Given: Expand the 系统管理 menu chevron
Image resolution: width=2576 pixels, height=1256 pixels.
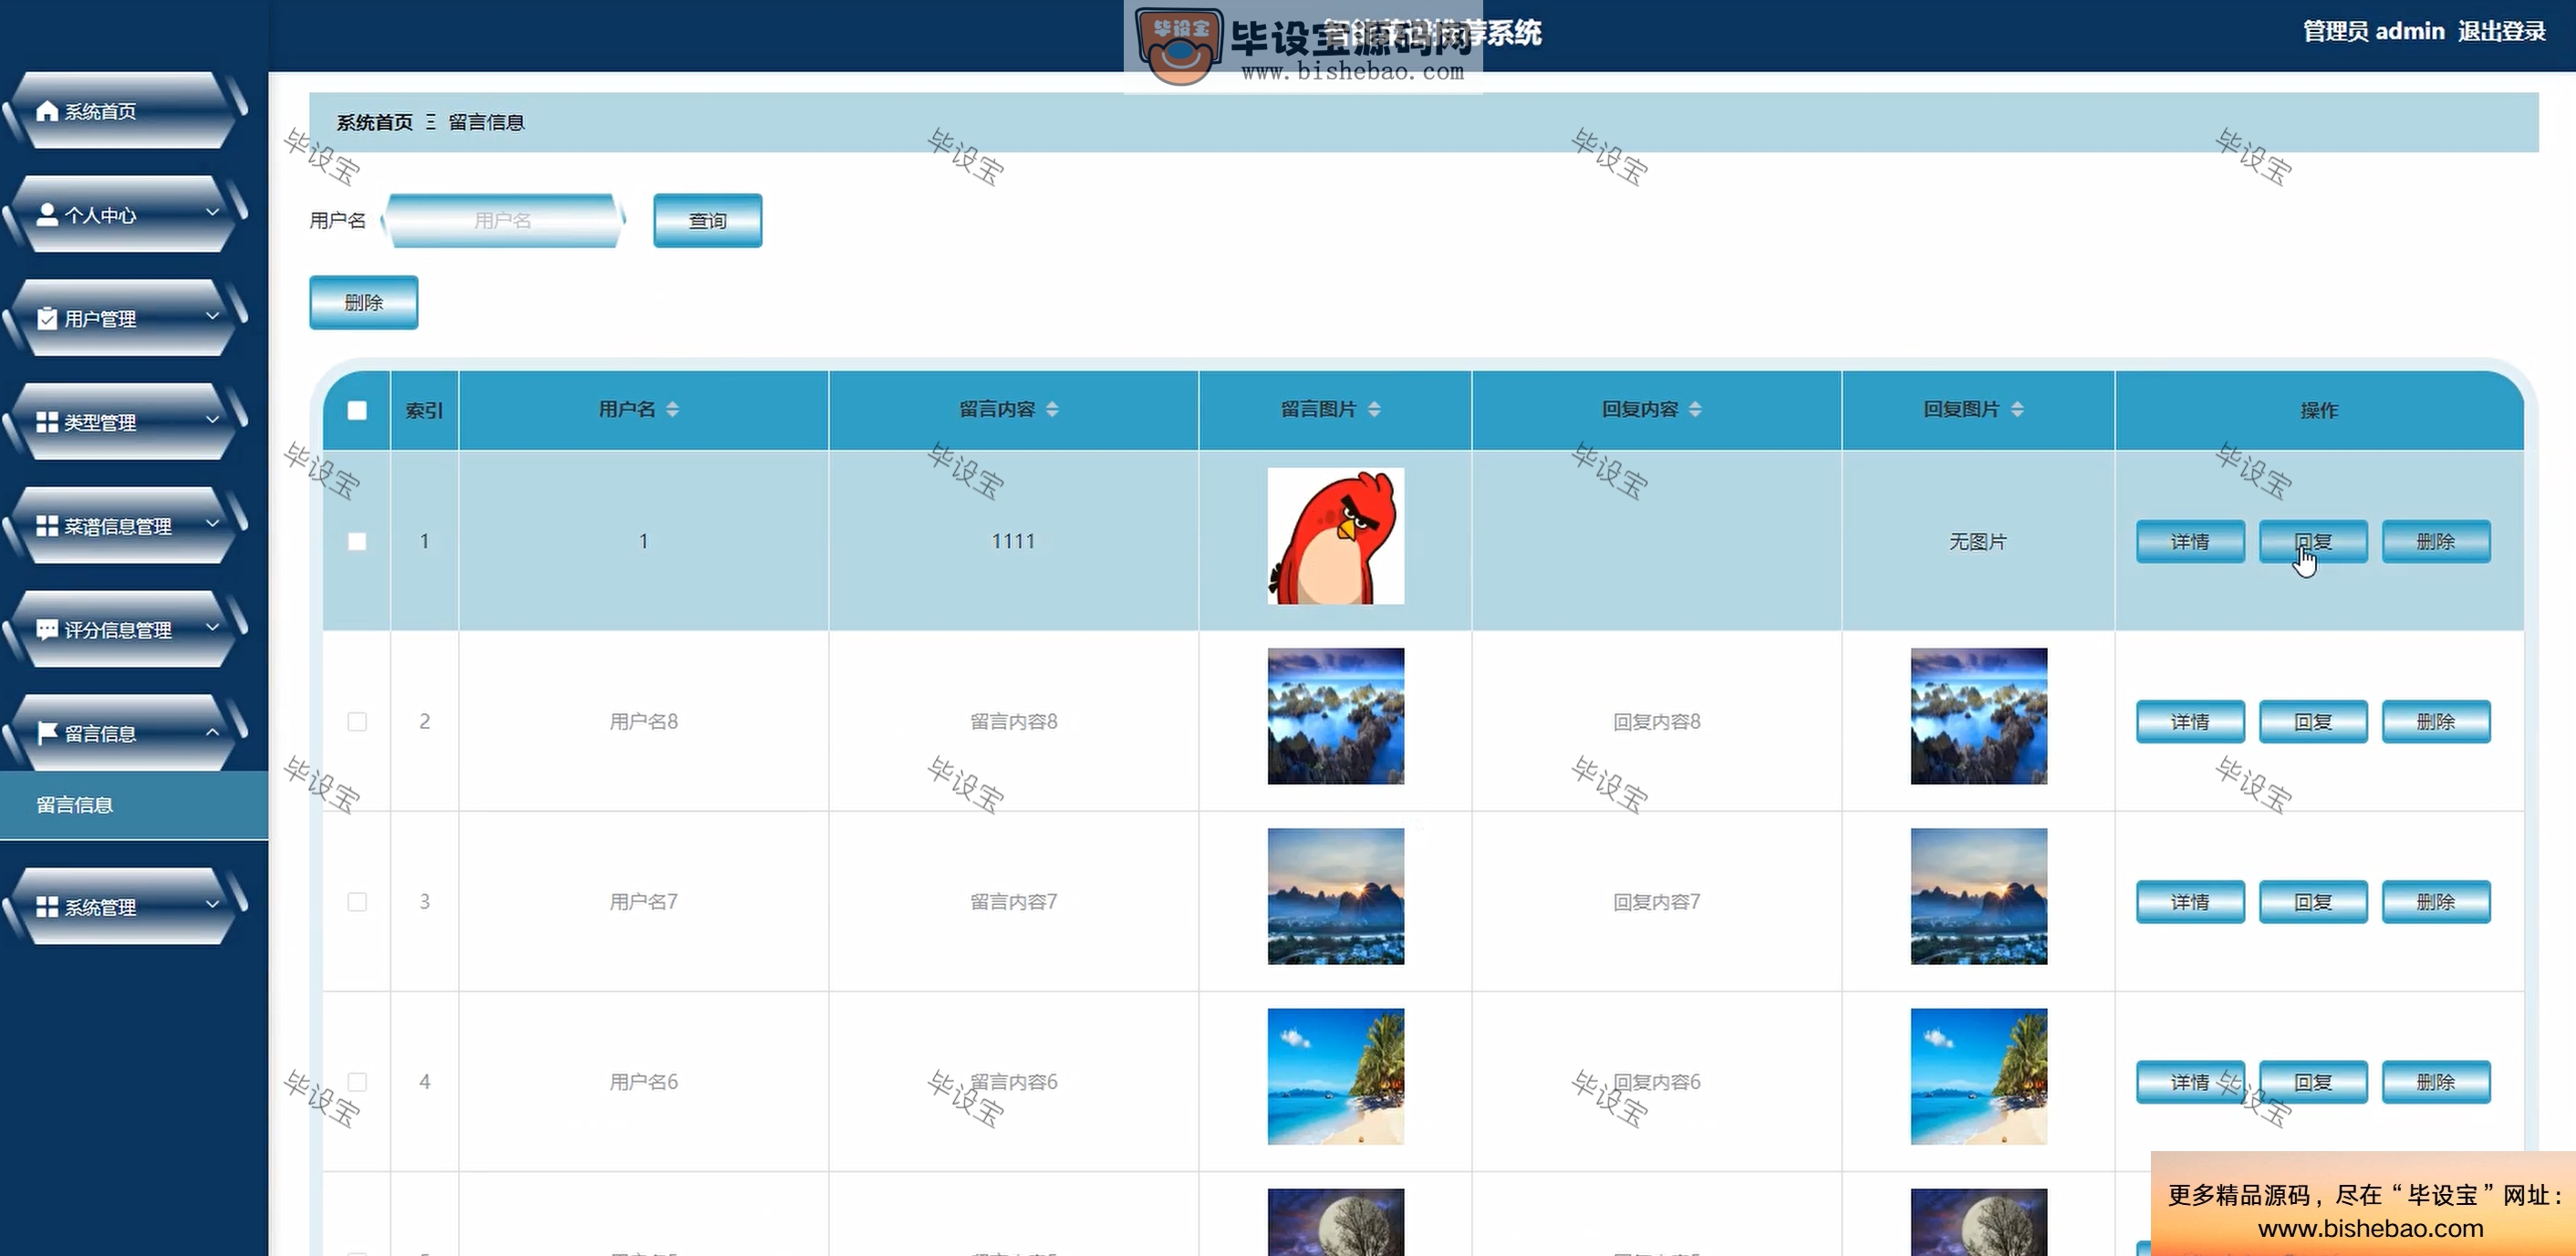Looking at the screenshot, I should click(212, 904).
